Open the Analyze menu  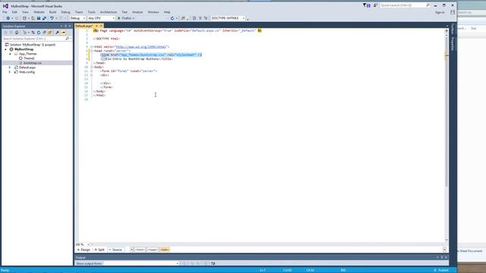tap(137, 12)
